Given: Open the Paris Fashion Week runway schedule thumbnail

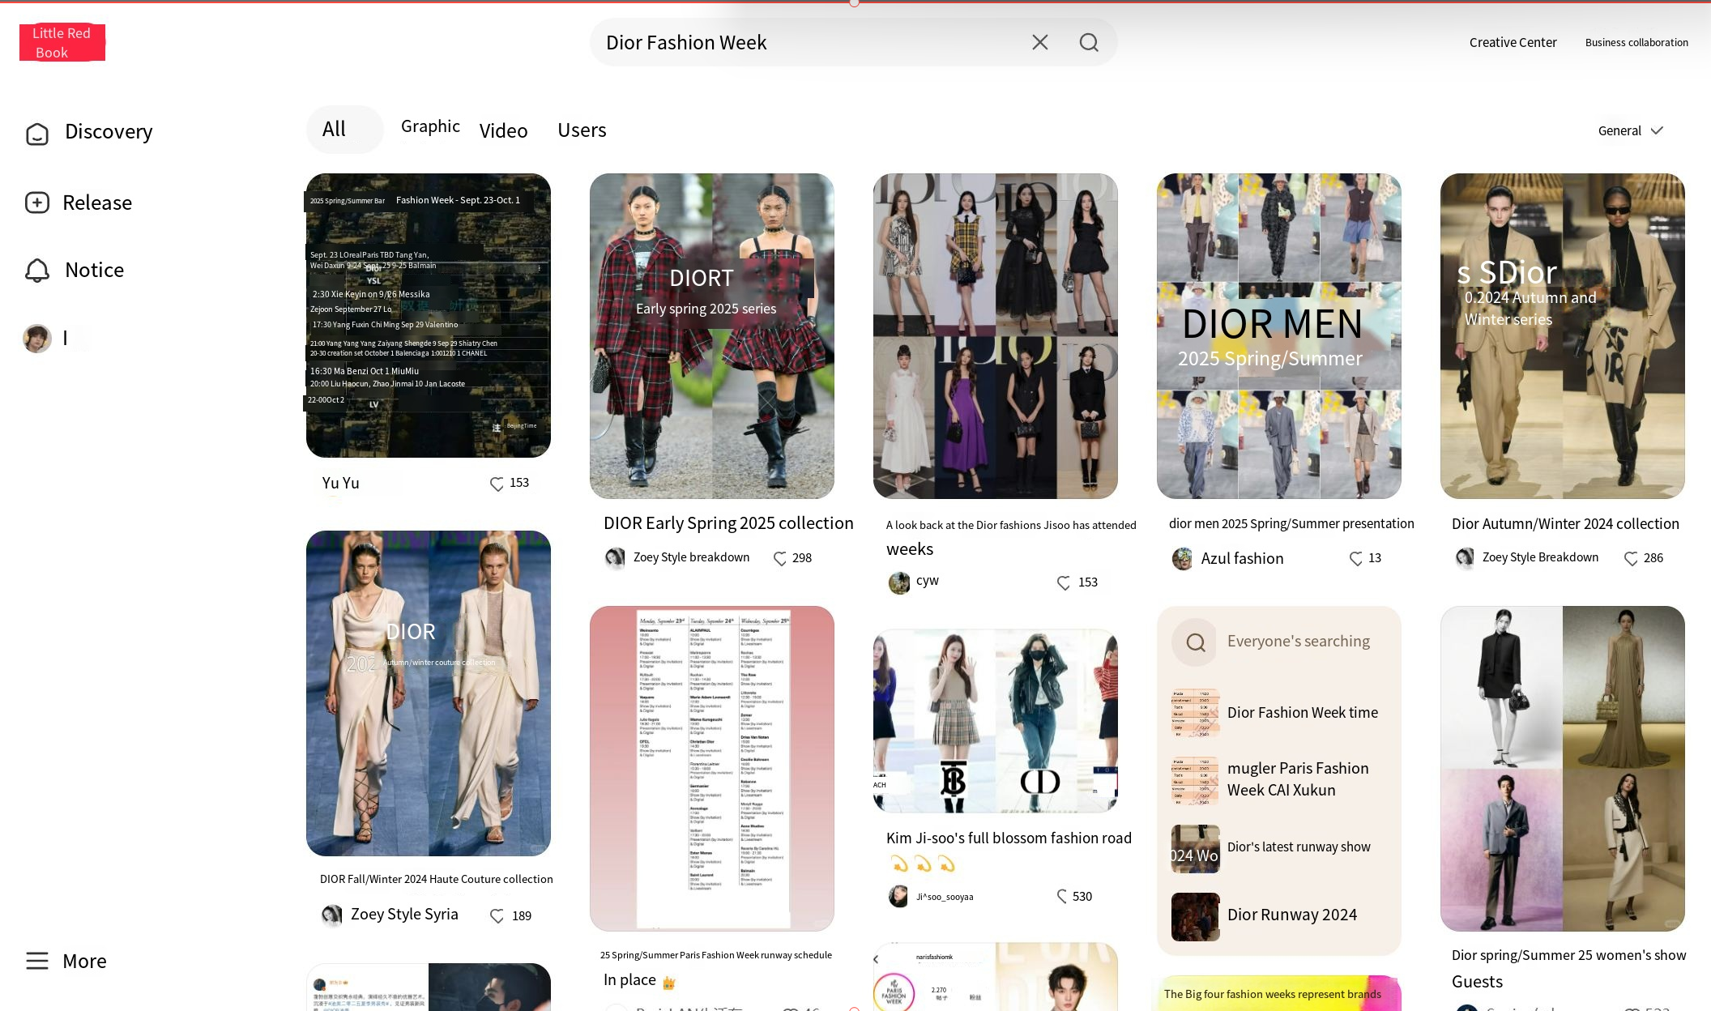Looking at the screenshot, I should [712, 769].
